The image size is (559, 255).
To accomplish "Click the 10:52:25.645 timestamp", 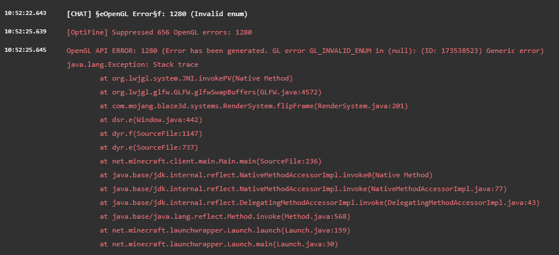I will [25, 50].
